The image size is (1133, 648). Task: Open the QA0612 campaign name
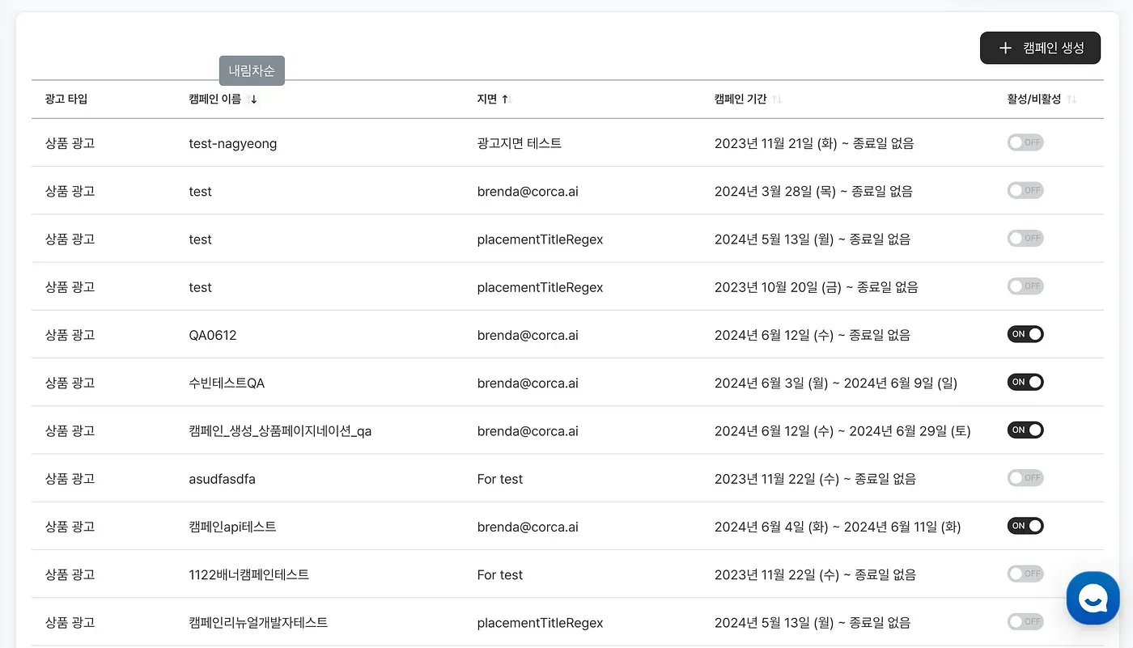tap(213, 335)
